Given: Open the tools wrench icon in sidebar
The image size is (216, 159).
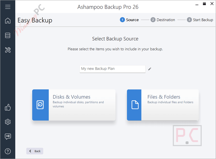Looking at the screenshot, I should pos(8,50).
